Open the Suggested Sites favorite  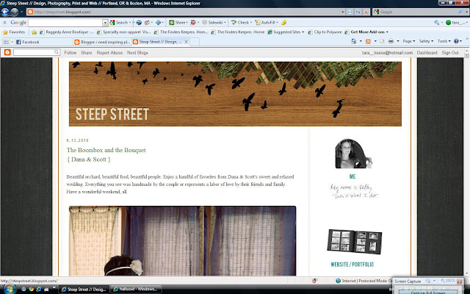[286, 32]
